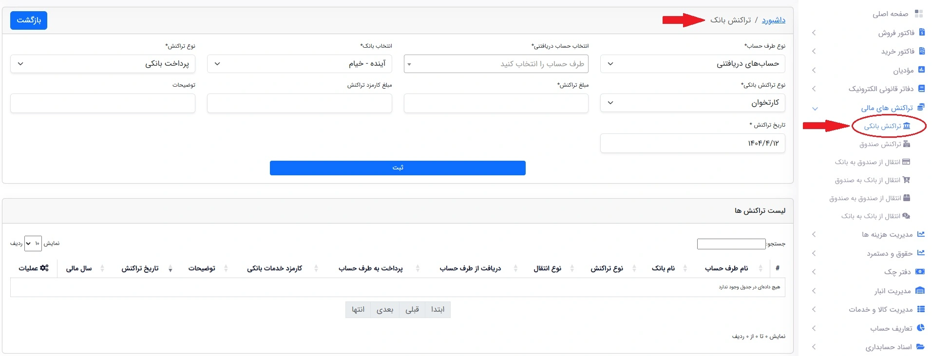Click the تراکنش بانکی bank building icon
Image resolution: width=932 pixels, height=356 pixels.
(907, 126)
